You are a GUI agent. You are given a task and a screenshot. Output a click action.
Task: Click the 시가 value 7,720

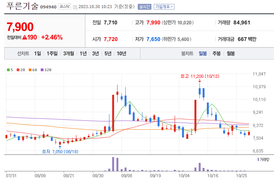(111, 39)
